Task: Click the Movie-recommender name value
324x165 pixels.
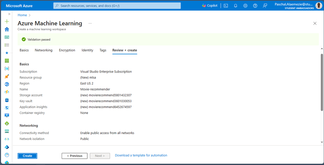Action: point(95,89)
